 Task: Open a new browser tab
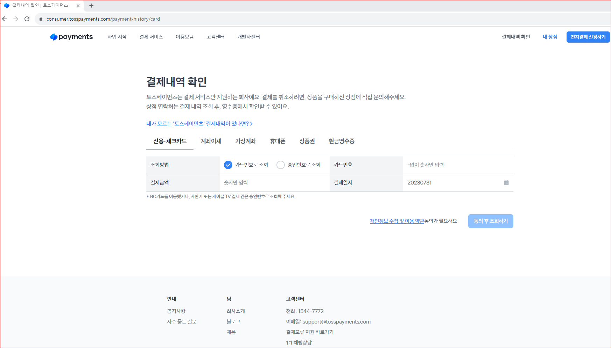point(91,6)
